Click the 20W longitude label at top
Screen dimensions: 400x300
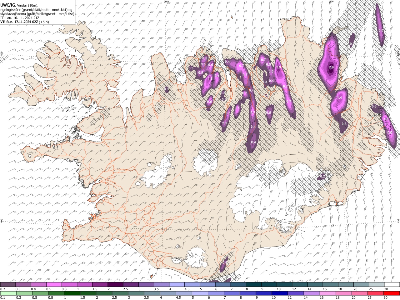pyautogui.click(x=166, y=2)
